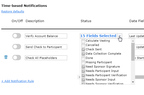Click the status list scroll-up arrow
Image resolution: width=144 pixels, height=95 pixels.
coord(133,41)
